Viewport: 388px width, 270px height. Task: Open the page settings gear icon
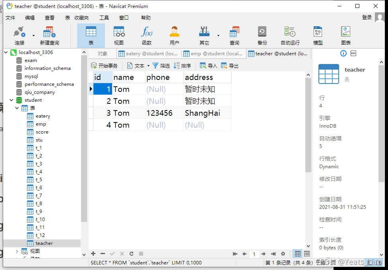coord(283,254)
